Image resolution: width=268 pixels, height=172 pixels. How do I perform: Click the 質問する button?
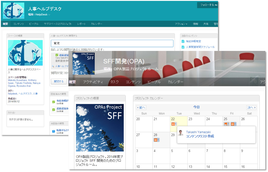59,81
